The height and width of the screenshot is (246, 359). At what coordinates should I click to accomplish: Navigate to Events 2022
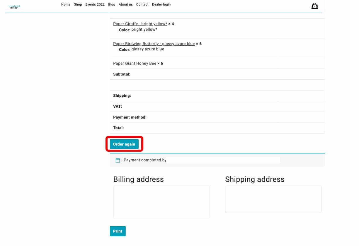coord(95,4)
